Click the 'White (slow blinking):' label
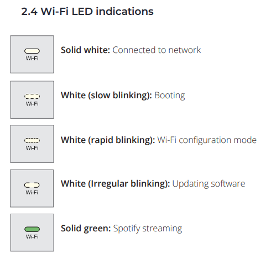The width and height of the screenshot is (271, 270). [x=106, y=96]
